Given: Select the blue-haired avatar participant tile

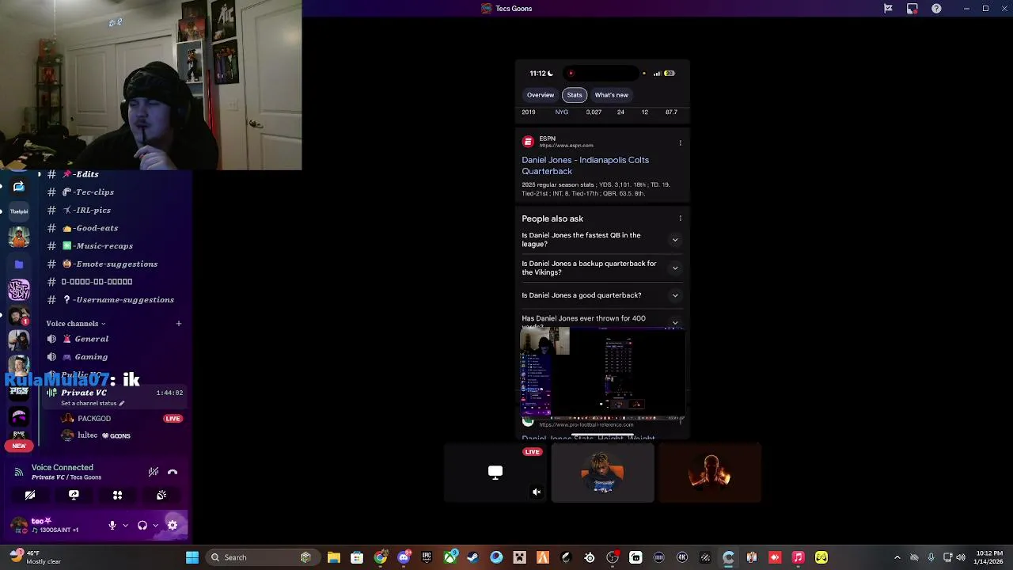Looking at the screenshot, I should coord(603,473).
